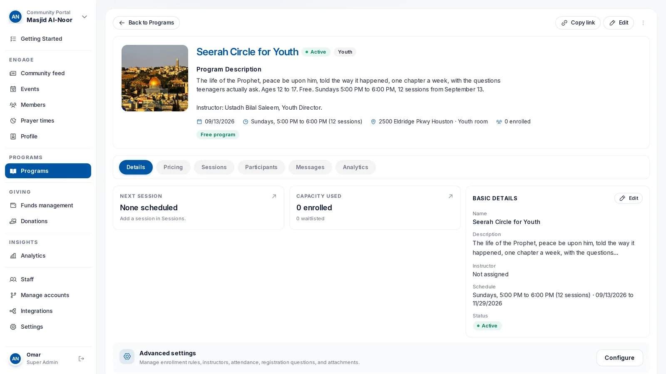Click the Capacity Used arrow icon
This screenshot has width=666, height=374.
(x=450, y=196)
